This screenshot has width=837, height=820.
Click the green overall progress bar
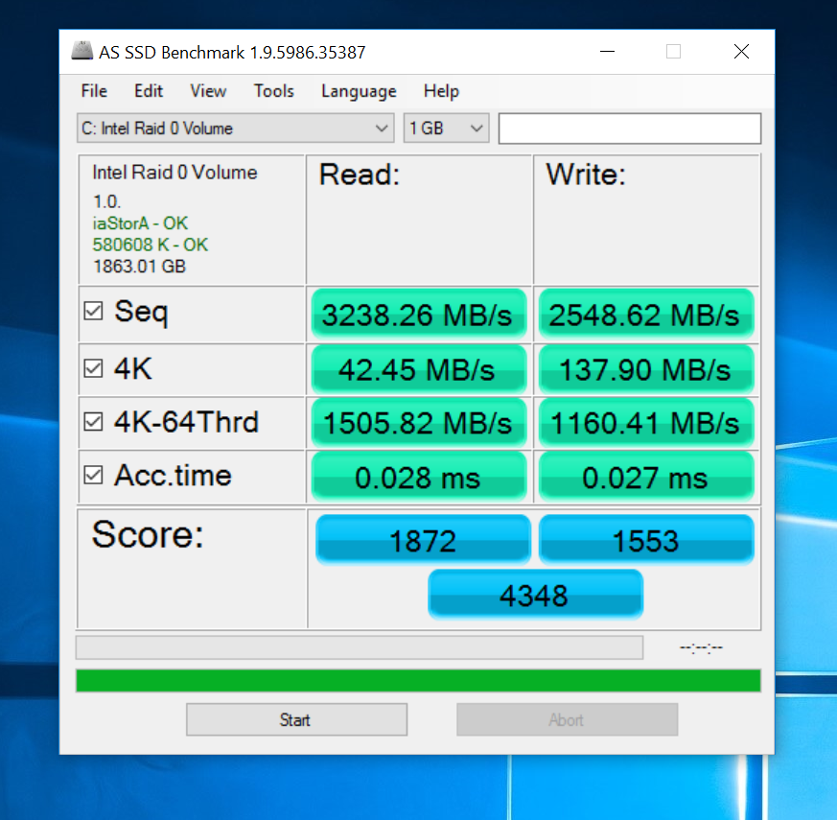tap(418, 681)
